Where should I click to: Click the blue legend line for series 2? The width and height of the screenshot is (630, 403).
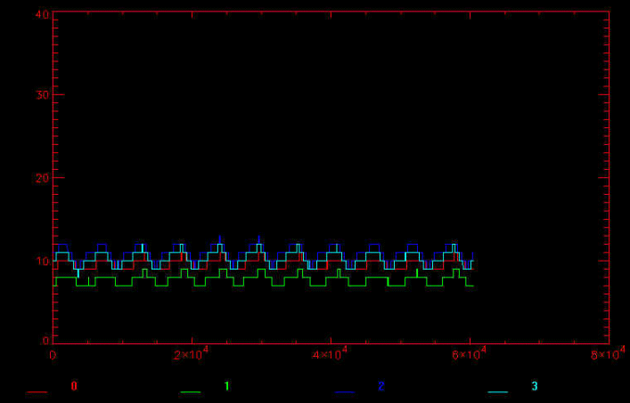point(345,391)
